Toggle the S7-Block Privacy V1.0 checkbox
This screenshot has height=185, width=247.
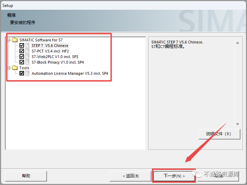pos(22,62)
